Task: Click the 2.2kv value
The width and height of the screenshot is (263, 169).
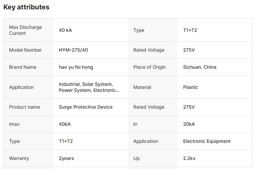Action: click(x=190, y=158)
